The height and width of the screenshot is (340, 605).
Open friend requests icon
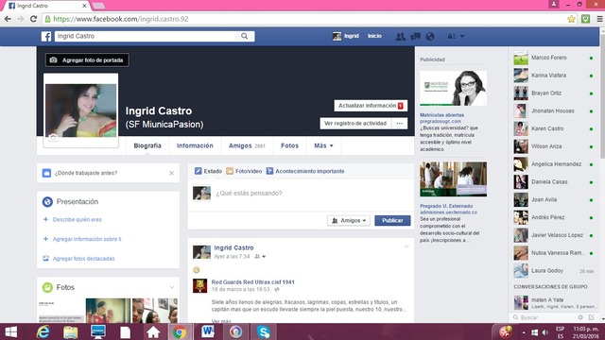[x=401, y=36]
